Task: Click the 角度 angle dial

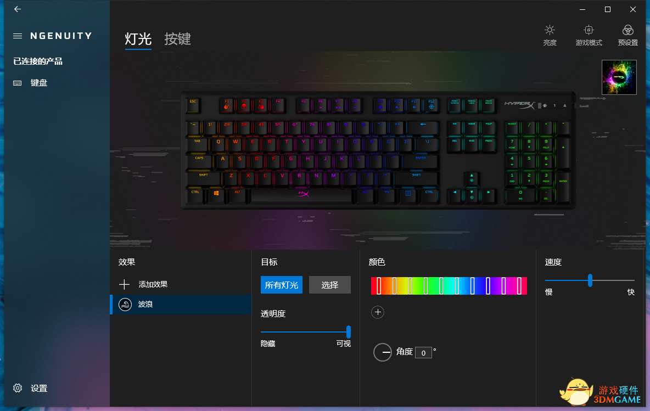Action: [x=382, y=352]
